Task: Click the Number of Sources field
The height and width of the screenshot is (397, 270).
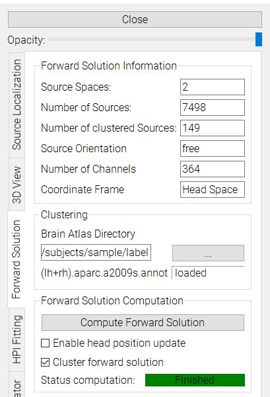Action: click(213, 108)
